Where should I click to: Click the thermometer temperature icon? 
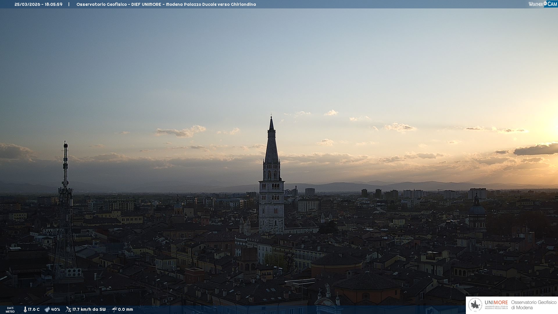[x=25, y=310]
